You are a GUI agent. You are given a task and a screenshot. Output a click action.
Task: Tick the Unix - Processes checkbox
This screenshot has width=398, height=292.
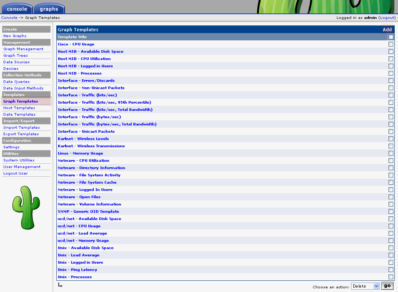391,277
